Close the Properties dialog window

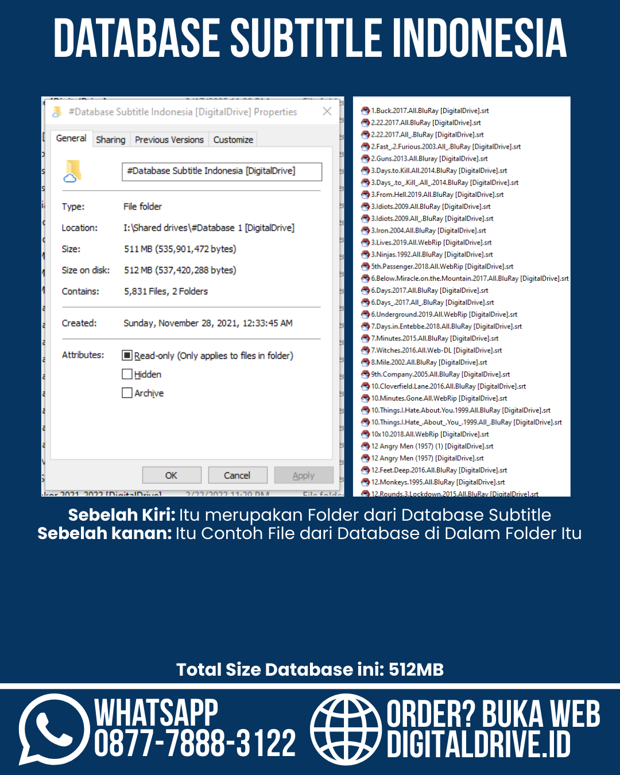click(327, 111)
